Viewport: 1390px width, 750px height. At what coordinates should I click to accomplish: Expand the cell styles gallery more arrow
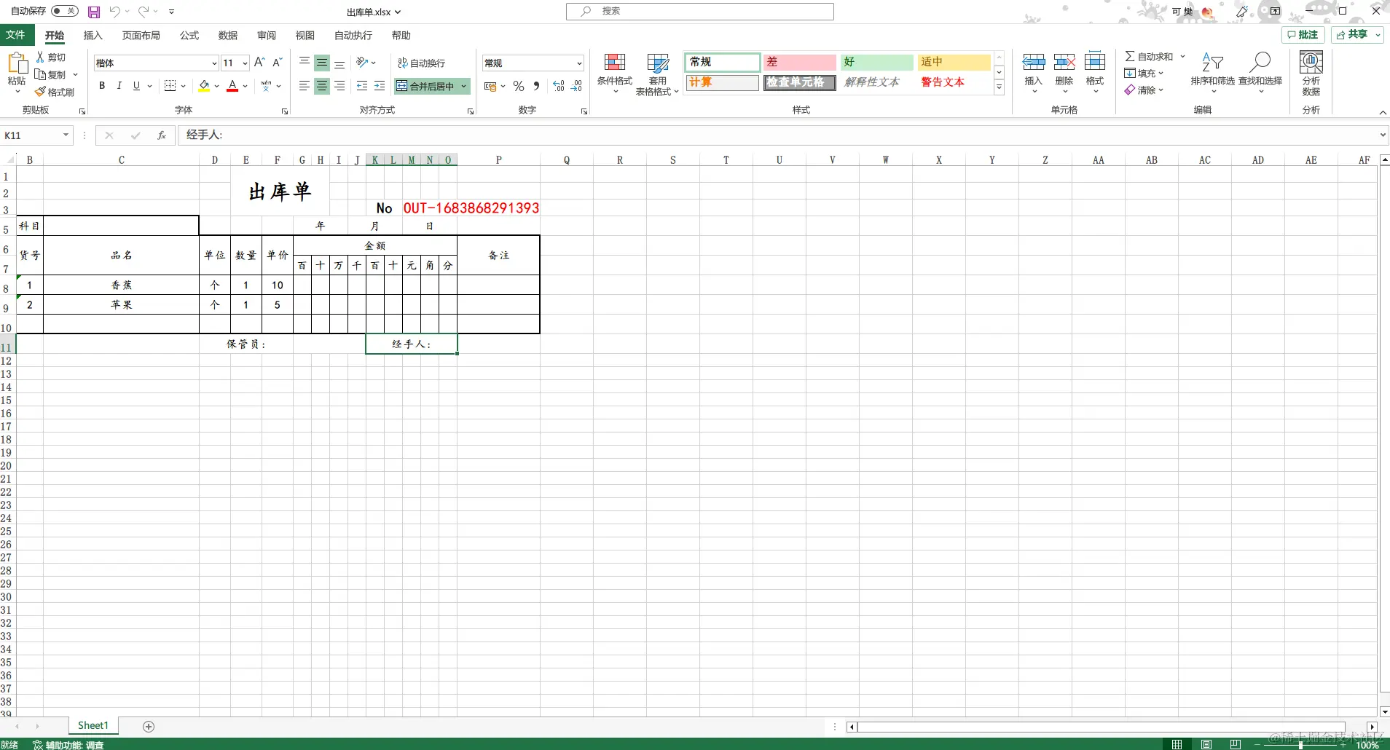pos(1000,87)
